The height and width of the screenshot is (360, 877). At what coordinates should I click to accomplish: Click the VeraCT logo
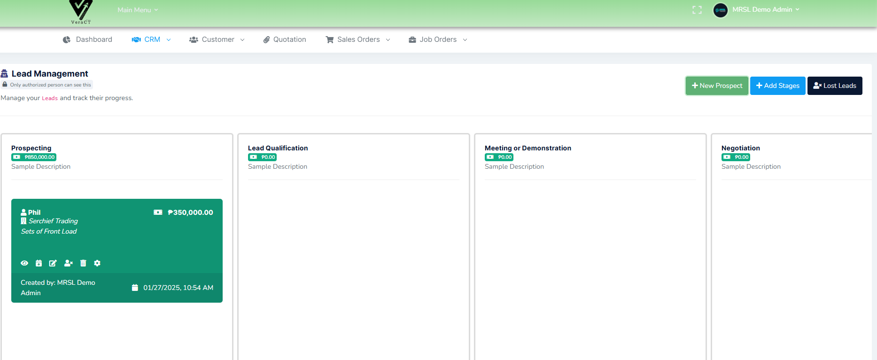(x=81, y=12)
